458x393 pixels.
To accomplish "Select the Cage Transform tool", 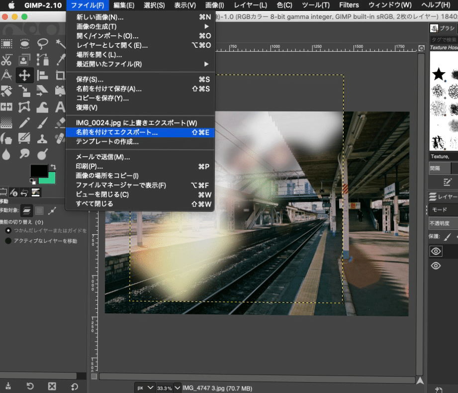I will [x=24, y=107].
